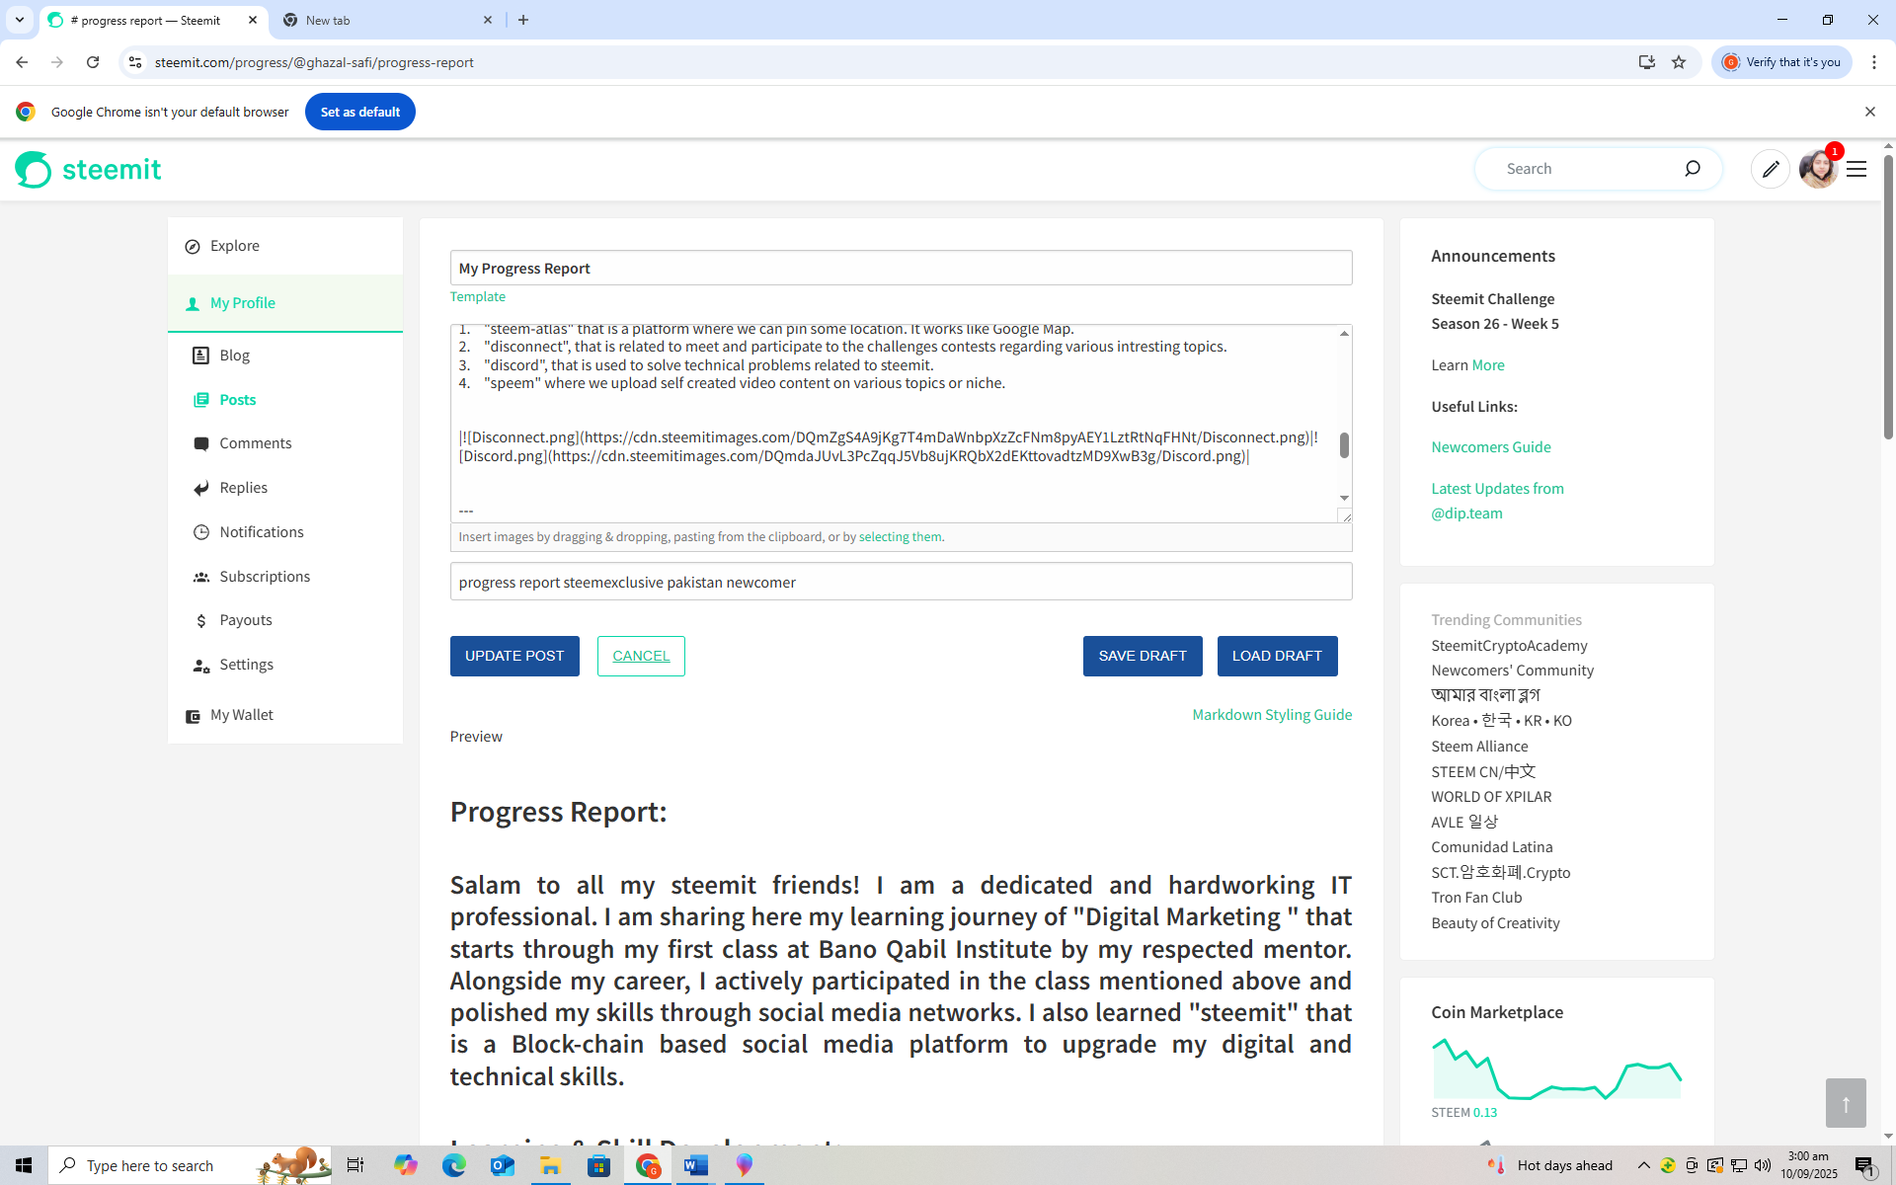Click the user avatar with notification badge
The image size is (1896, 1185).
[1818, 170]
